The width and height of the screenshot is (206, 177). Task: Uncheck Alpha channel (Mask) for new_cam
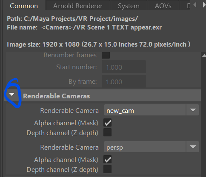point(107,123)
